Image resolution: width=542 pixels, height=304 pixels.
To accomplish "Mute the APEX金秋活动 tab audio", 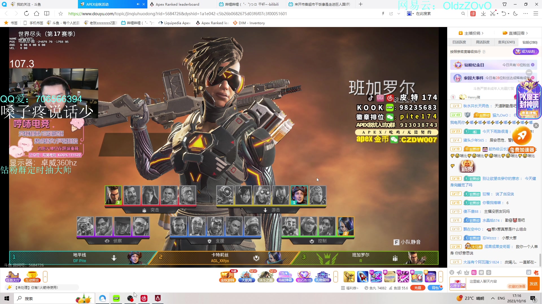I will click(x=138, y=4).
